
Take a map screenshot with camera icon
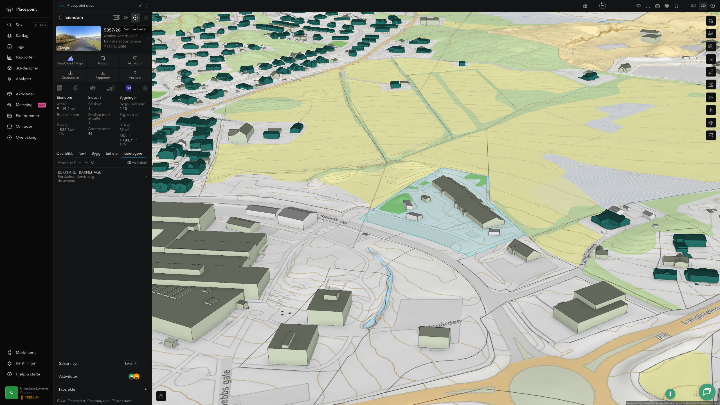click(657, 6)
